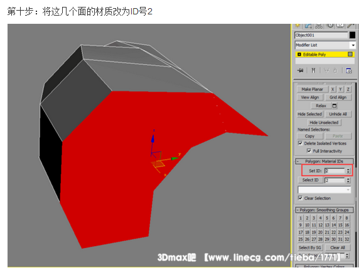
Task: Open the Modify panel tab icon
Action: [x=308, y=26]
